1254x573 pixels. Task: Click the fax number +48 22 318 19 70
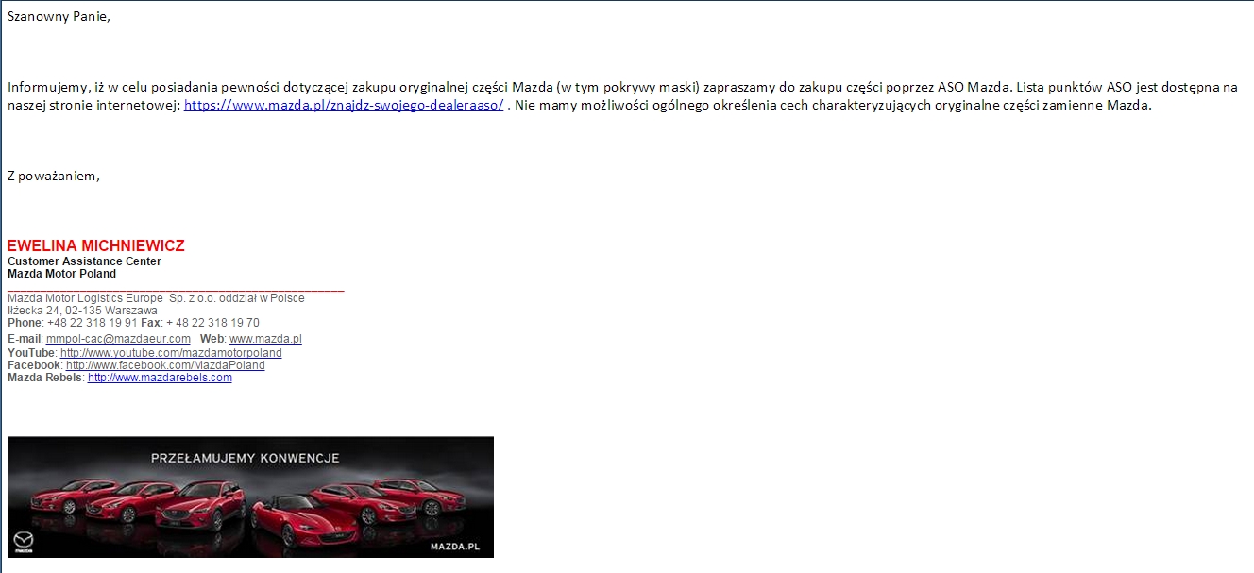[212, 323]
